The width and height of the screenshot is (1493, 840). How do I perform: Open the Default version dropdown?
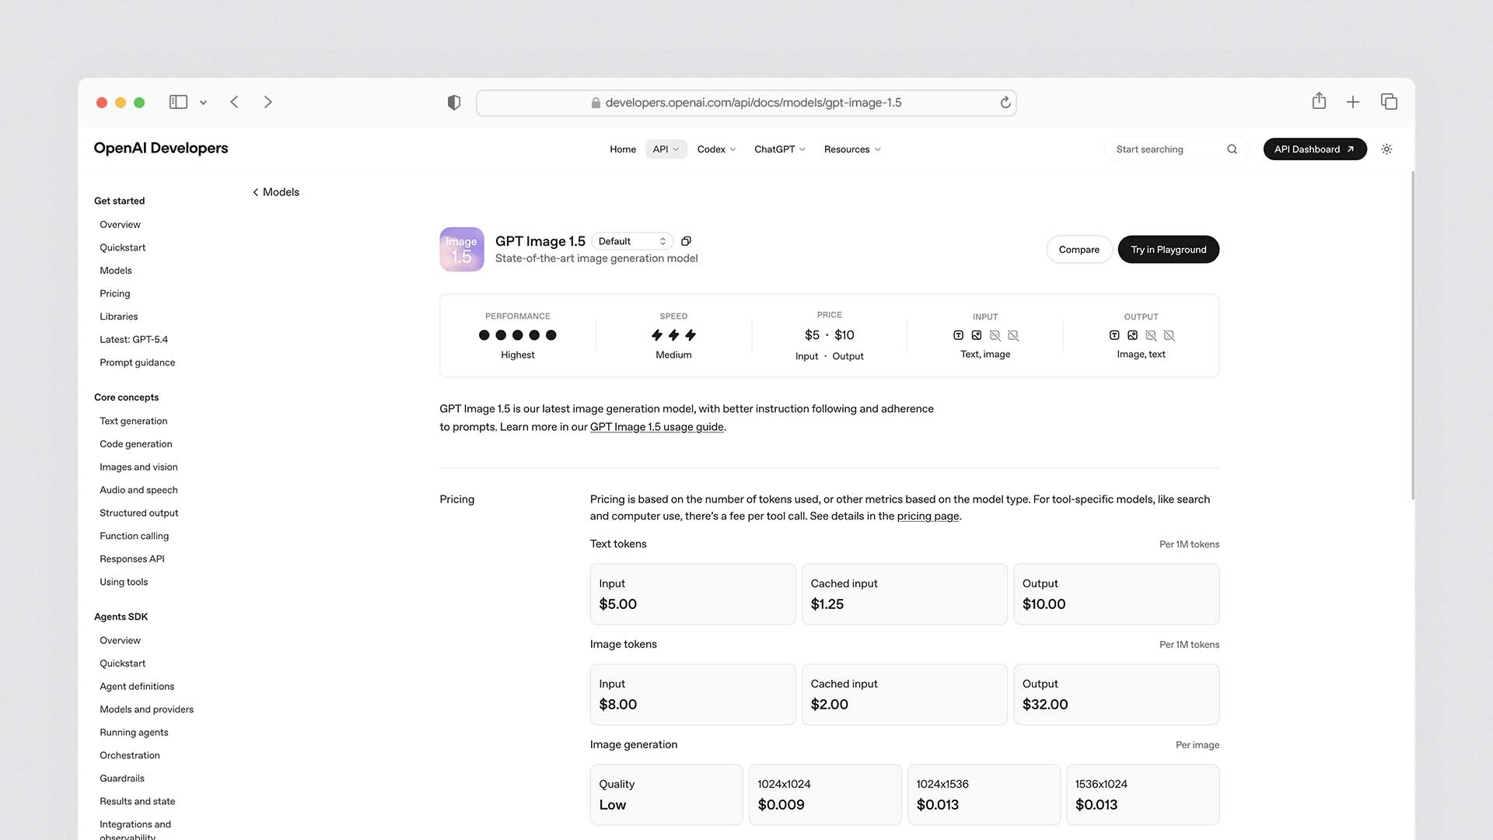(632, 241)
